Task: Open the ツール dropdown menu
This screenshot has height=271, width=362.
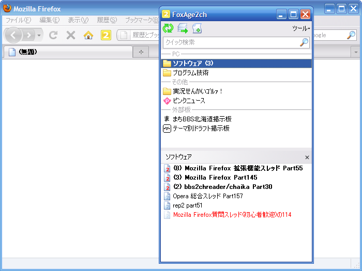Action: 301,28
